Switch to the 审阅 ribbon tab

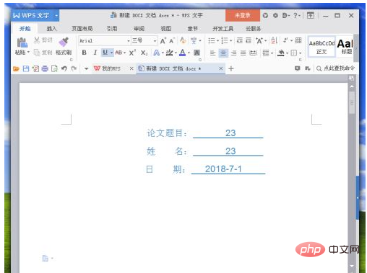pyautogui.click(x=139, y=29)
